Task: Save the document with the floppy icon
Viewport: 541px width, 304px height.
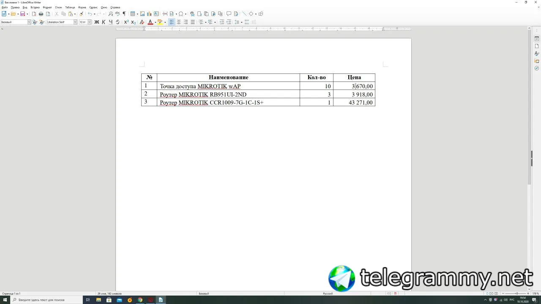Action: [x=23, y=14]
